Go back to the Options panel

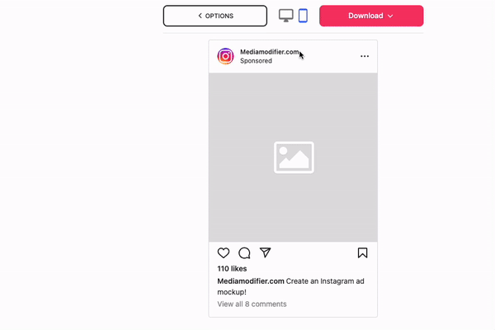[215, 16]
